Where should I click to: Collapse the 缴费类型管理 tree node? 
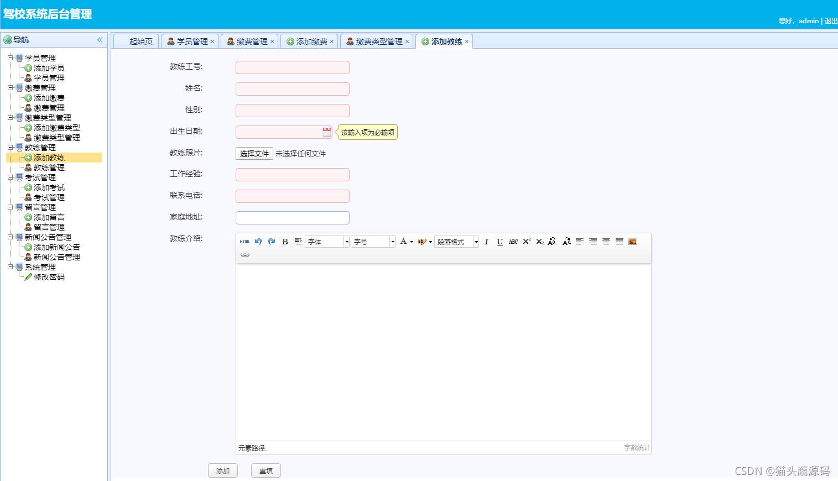click(x=10, y=117)
